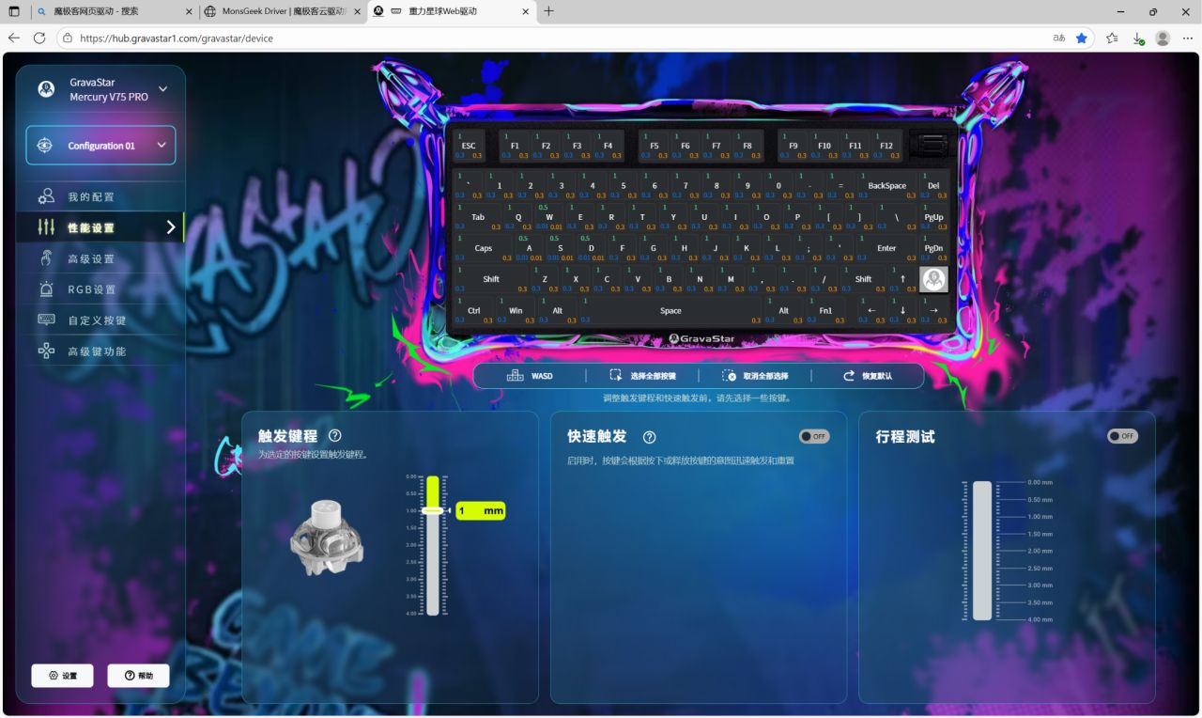Click the magnetic switch image
1202x718 pixels.
tap(327, 536)
